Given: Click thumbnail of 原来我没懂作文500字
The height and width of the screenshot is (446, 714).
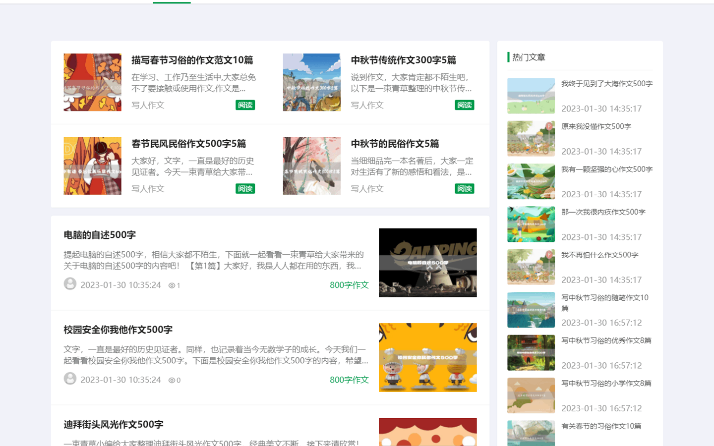Looking at the screenshot, I should [x=531, y=139].
